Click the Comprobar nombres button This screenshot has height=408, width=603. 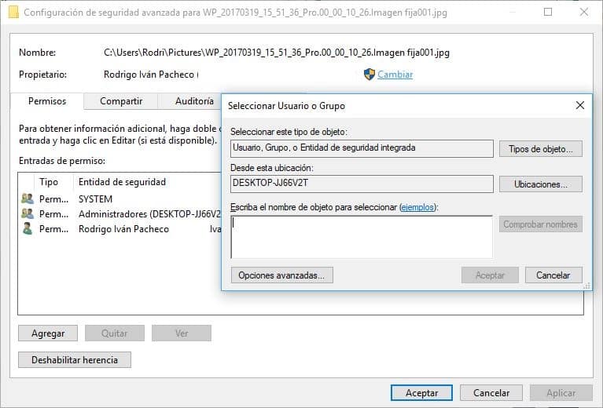pos(541,224)
